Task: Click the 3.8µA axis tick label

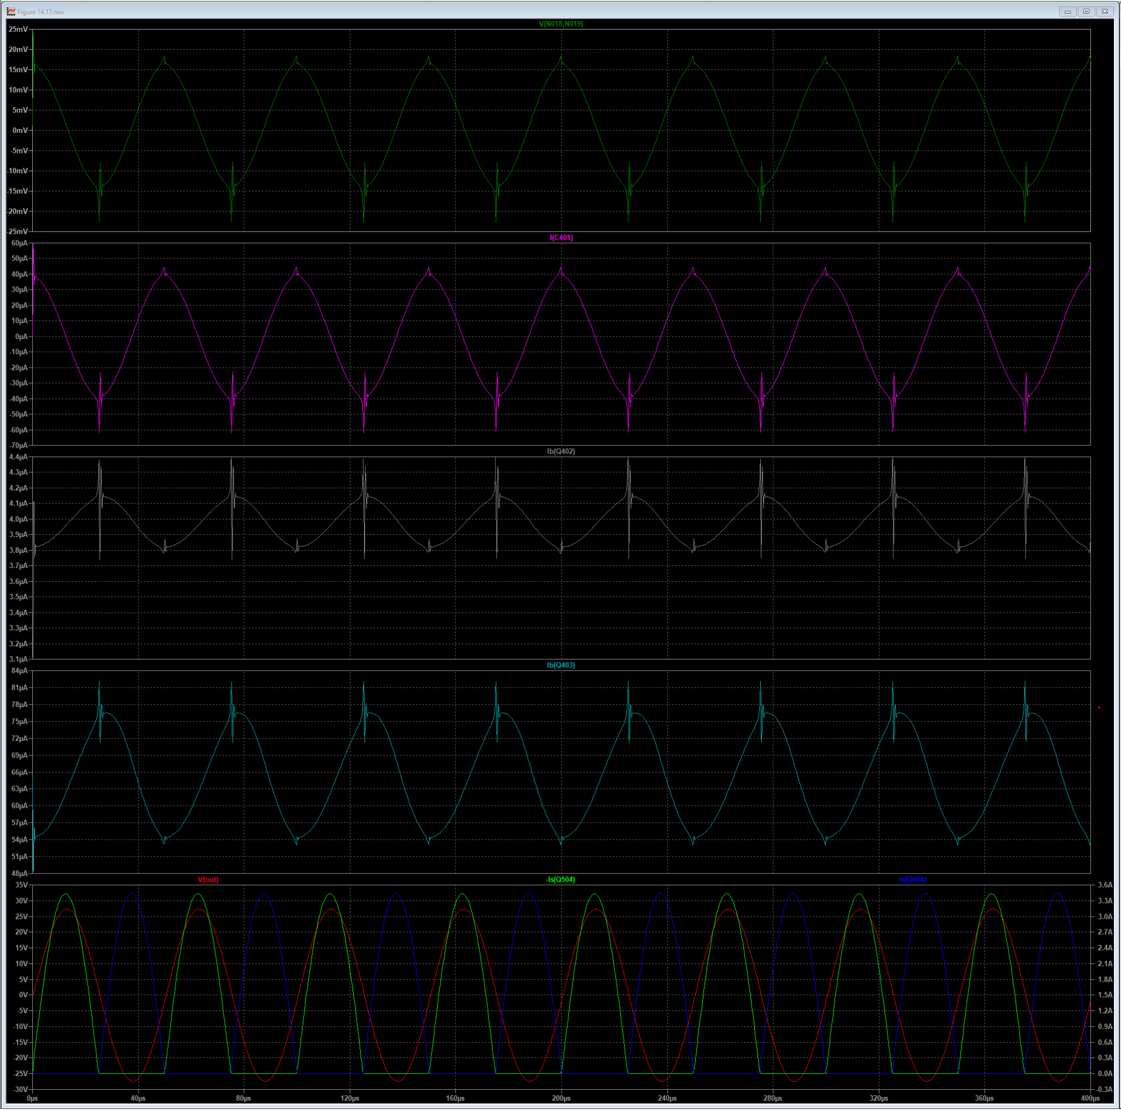Action: [19, 551]
